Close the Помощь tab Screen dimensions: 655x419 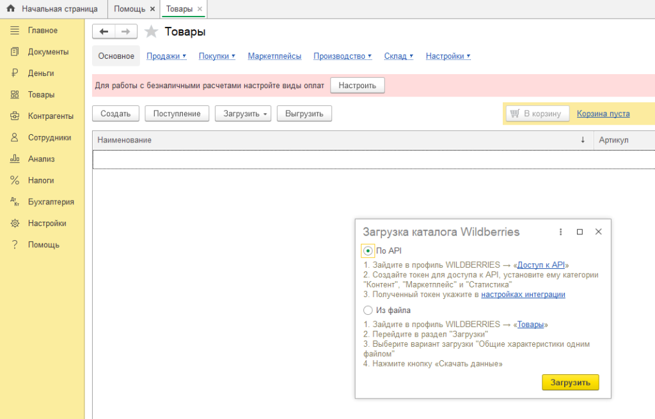point(152,9)
